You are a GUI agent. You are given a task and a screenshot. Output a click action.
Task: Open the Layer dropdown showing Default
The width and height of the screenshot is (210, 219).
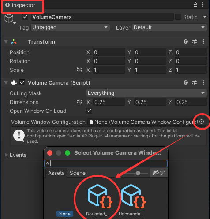pos(169,27)
